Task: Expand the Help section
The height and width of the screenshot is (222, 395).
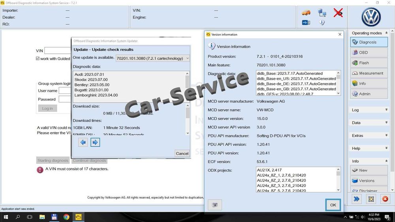Action: 386,148
